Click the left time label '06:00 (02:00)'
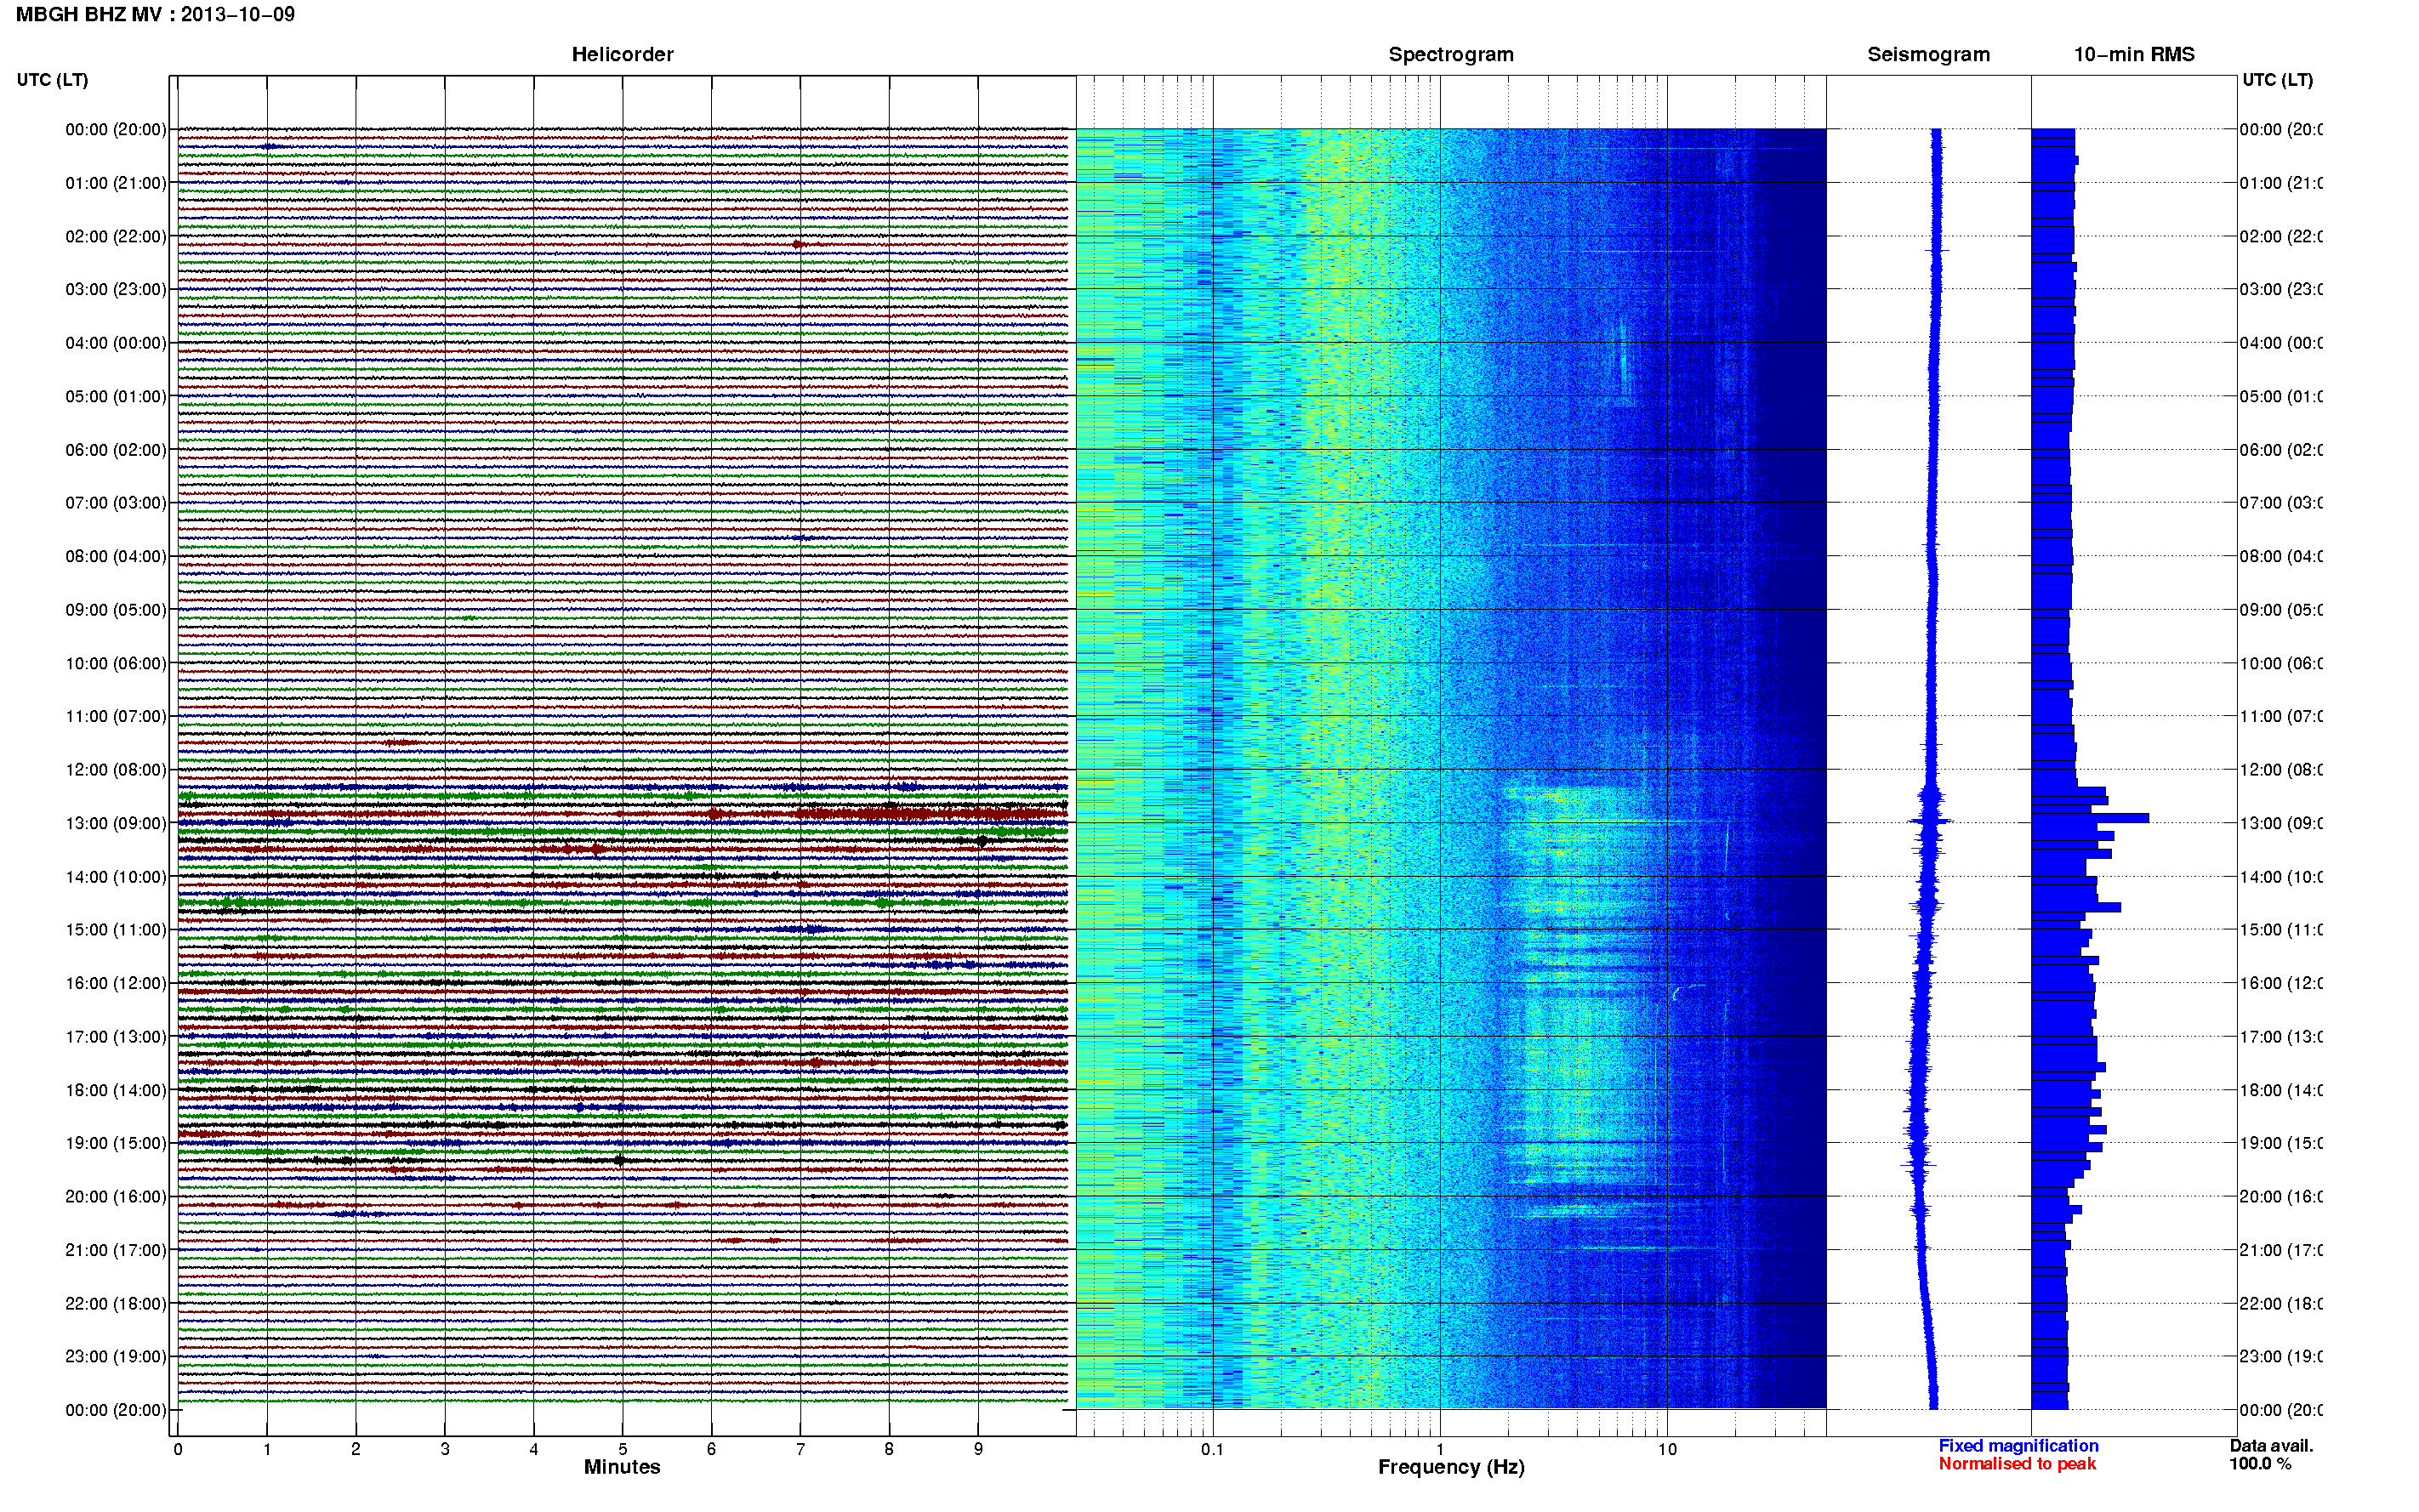 [x=116, y=450]
